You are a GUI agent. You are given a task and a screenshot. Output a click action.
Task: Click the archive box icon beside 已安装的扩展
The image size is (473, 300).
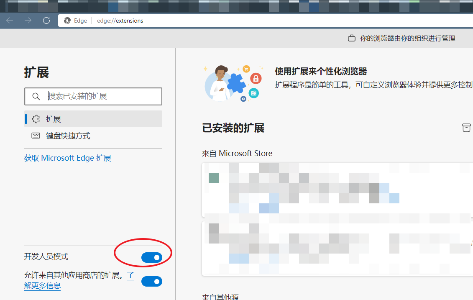coord(466,128)
